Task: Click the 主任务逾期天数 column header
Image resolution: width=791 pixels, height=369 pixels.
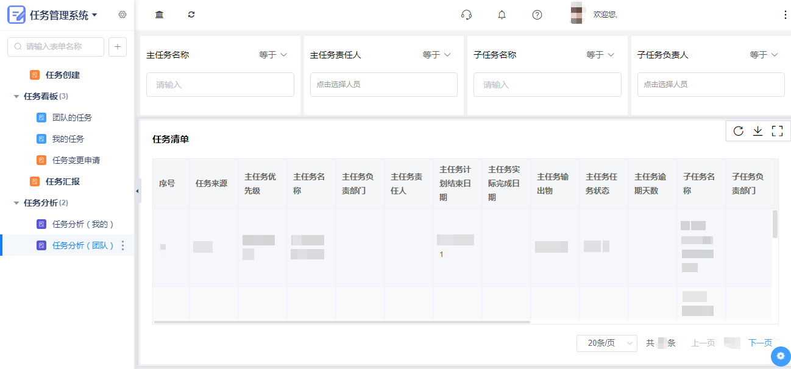Action: point(652,183)
